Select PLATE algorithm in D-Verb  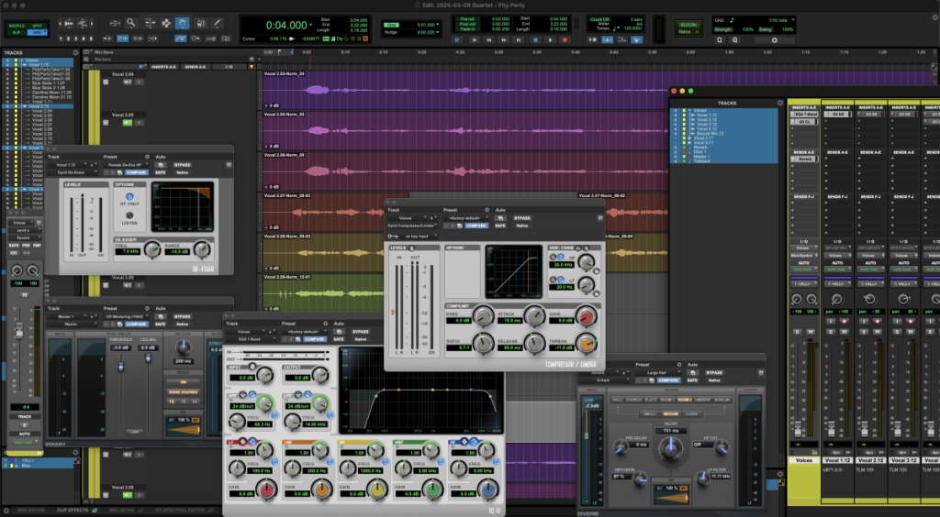pos(651,399)
